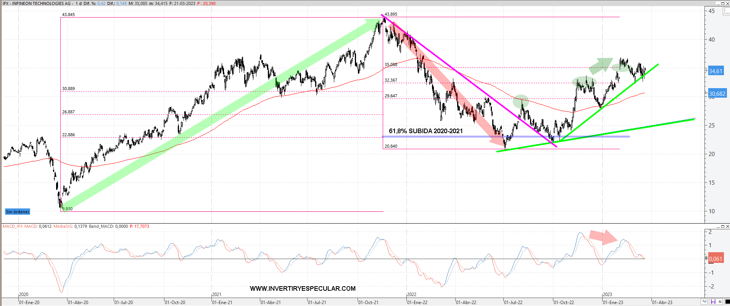Minimize the main IFX chart pane

pos(717,3)
